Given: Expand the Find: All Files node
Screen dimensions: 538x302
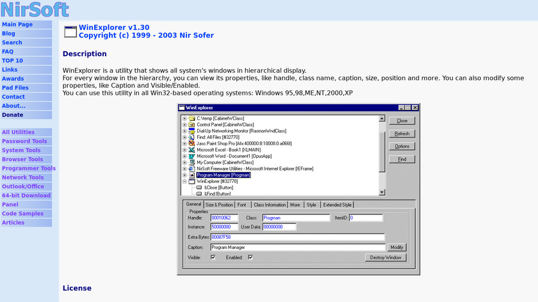Looking at the screenshot, I should click(184, 138).
